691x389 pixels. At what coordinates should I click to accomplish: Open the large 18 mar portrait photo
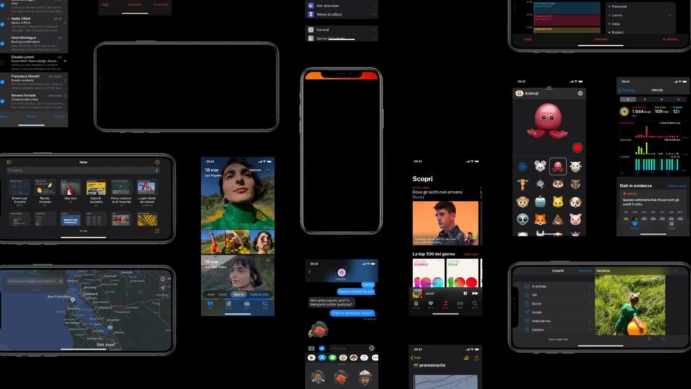click(x=238, y=193)
